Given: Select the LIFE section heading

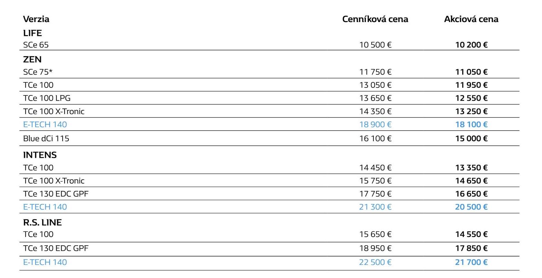Looking at the screenshot, I should pos(32,33).
